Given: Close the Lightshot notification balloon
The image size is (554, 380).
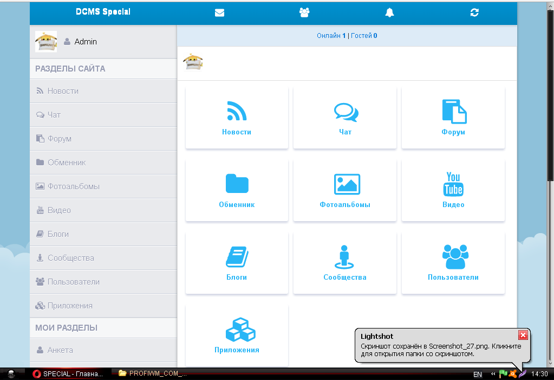Looking at the screenshot, I should coord(523,335).
